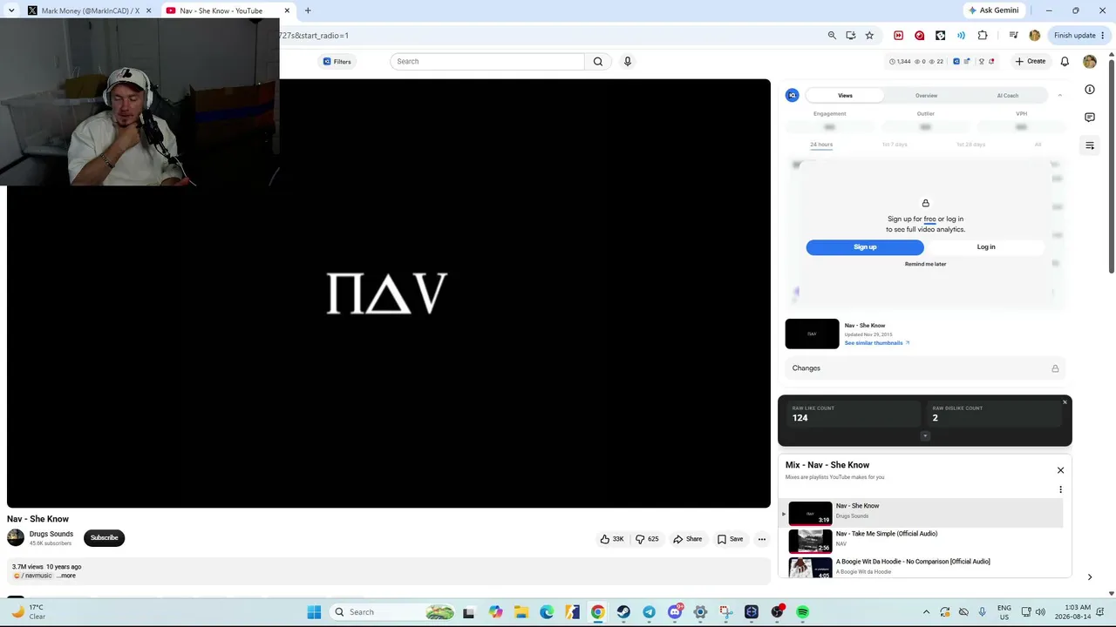Click the vidIQ logo icon in analytics panel
The width and height of the screenshot is (1116, 627).
click(x=792, y=96)
